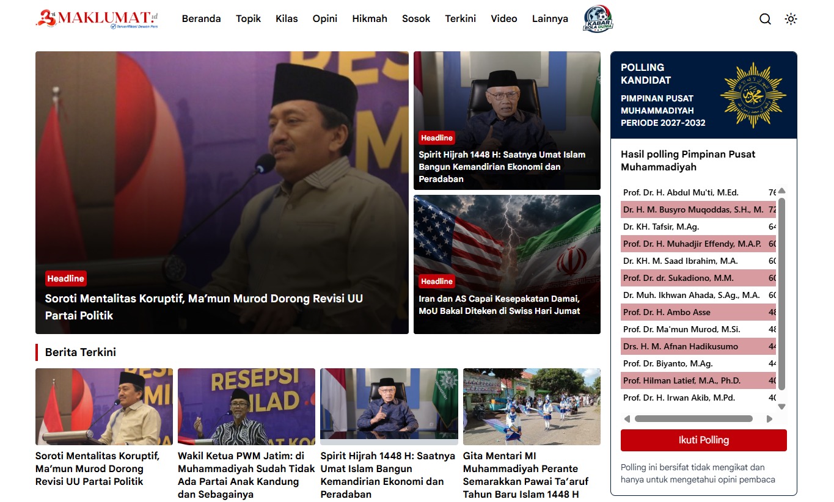Open the Topik menu
Image resolution: width=834 pixels, height=502 pixels.
point(248,19)
